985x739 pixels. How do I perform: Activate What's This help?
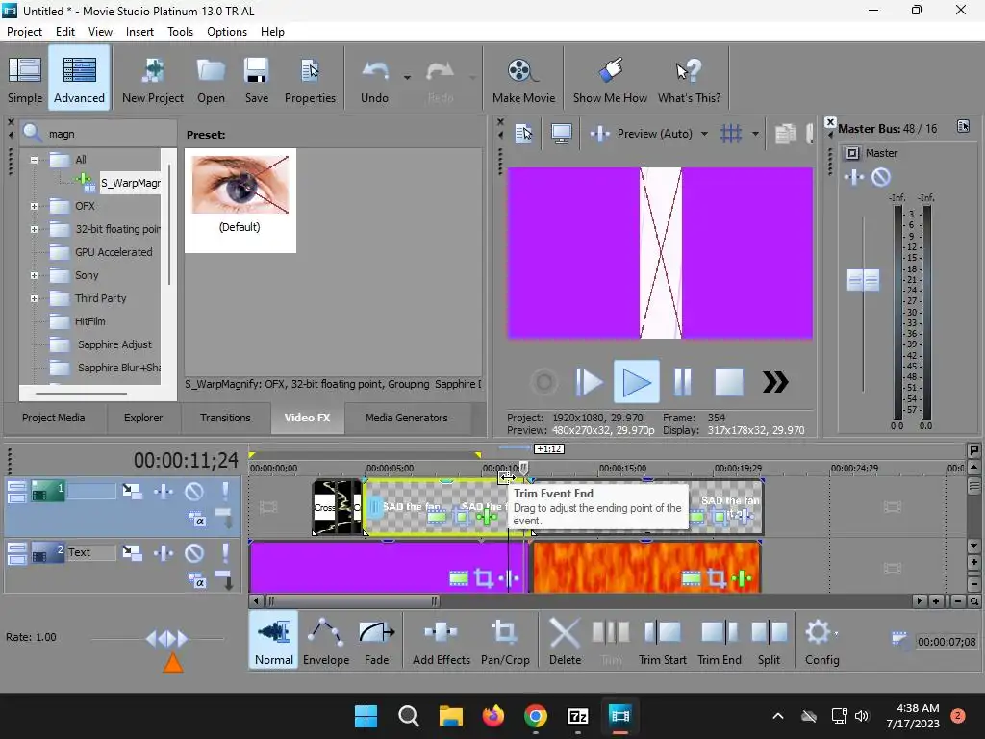[689, 79]
